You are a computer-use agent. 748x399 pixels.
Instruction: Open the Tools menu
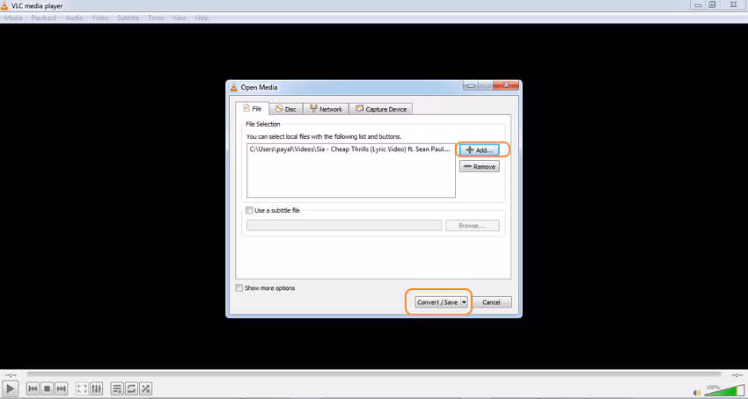(156, 18)
